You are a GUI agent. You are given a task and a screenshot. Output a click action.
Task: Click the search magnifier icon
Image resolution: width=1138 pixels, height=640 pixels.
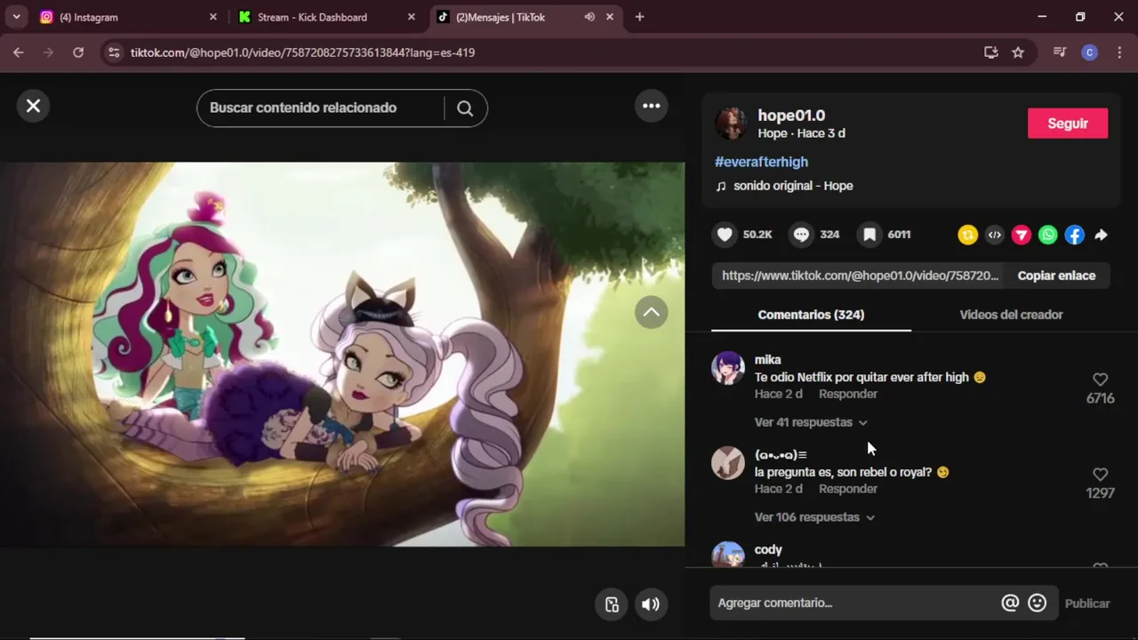(x=465, y=108)
